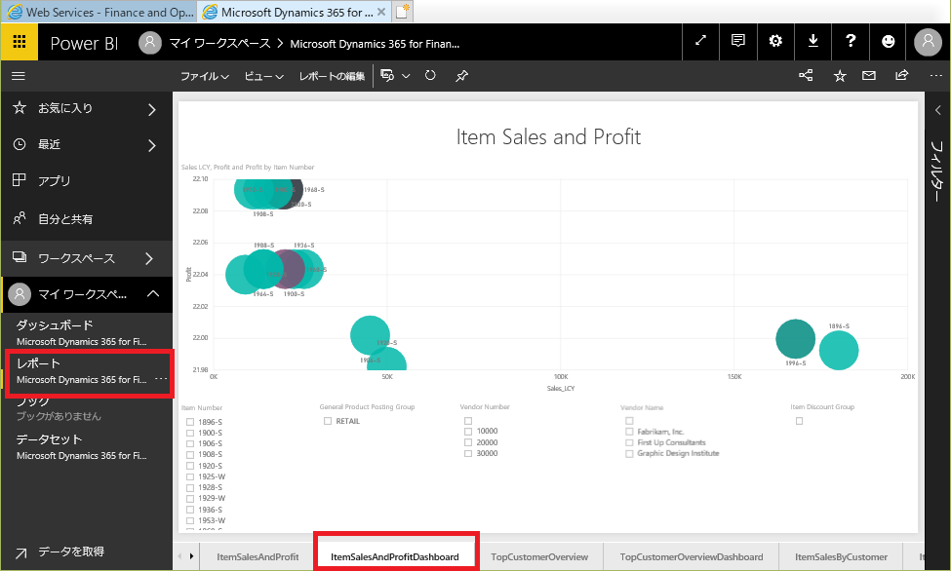The image size is (951, 571).
Task: Click the アプリ icon in the sidebar
Action: 20,180
